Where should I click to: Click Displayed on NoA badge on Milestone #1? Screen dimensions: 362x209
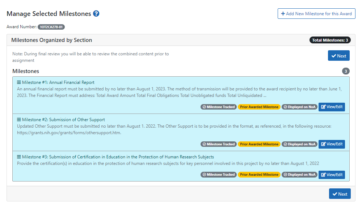point(299,107)
